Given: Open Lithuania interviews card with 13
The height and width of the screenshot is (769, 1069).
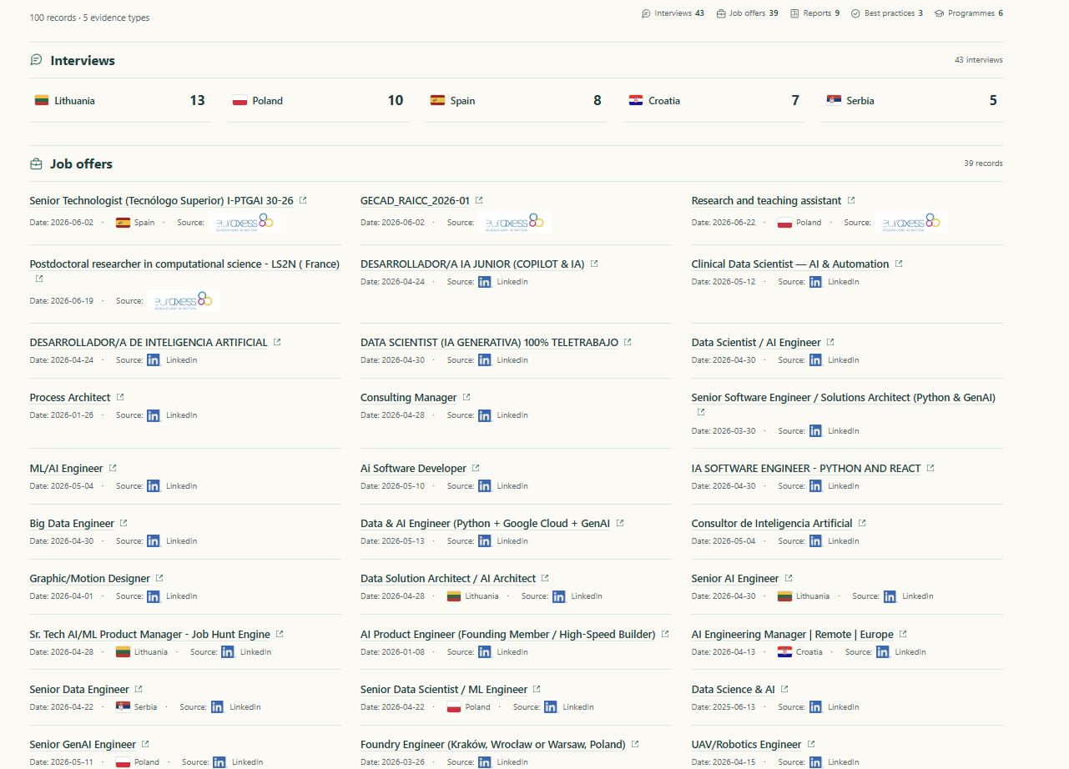Looking at the screenshot, I should coord(120,101).
